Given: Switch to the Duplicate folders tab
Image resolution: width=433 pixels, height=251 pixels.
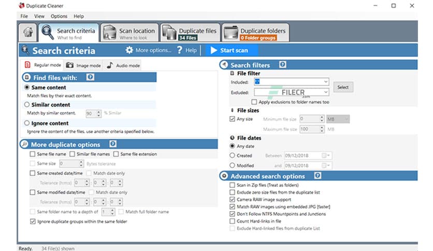Looking at the screenshot, I should click(255, 33).
